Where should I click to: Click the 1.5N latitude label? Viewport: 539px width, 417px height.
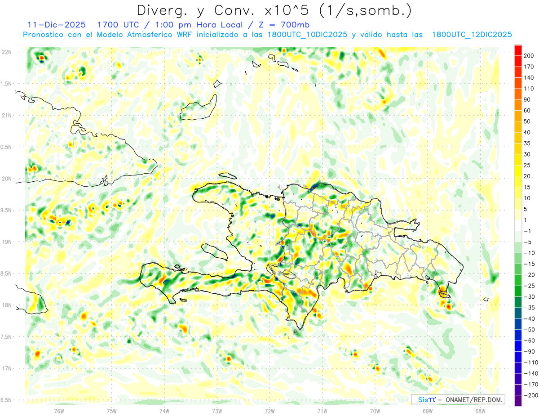6,84
